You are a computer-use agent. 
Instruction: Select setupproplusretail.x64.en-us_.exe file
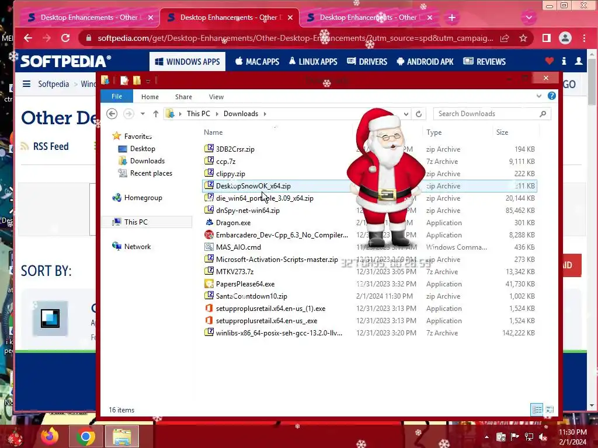coord(266,321)
